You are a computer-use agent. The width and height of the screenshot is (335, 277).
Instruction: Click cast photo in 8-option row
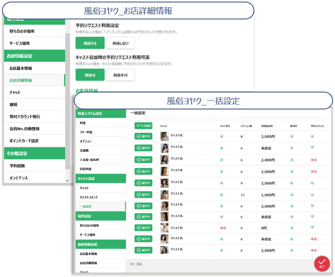[x=164, y=136]
